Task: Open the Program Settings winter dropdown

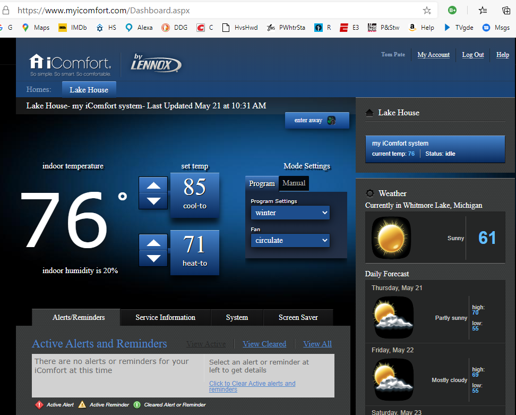Action: pos(290,213)
